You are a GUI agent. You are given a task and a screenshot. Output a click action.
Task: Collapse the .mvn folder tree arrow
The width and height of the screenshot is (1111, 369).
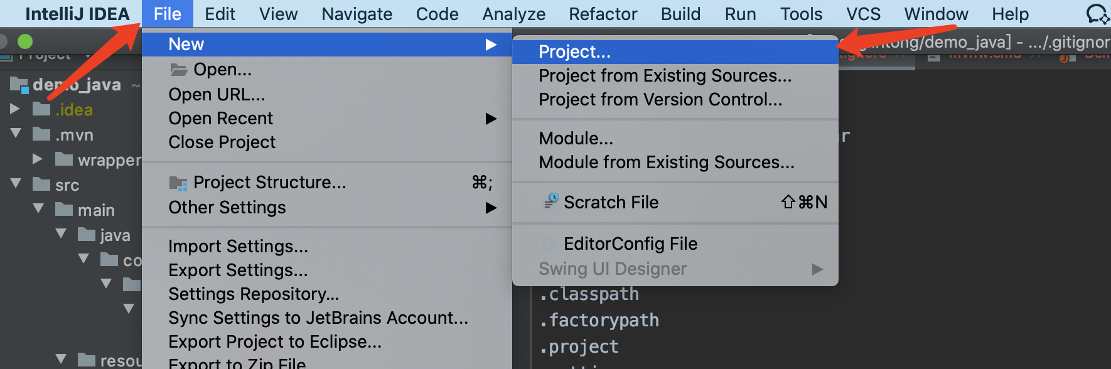pyautogui.click(x=16, y=134)
